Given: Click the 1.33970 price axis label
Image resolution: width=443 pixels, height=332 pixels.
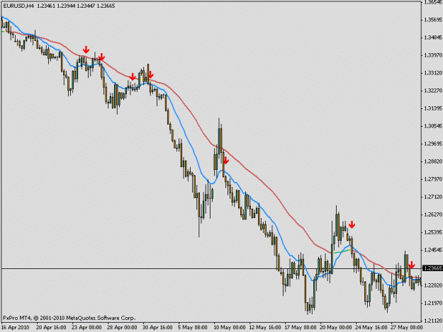Looking at the screenshot, I should pos(433,55).
